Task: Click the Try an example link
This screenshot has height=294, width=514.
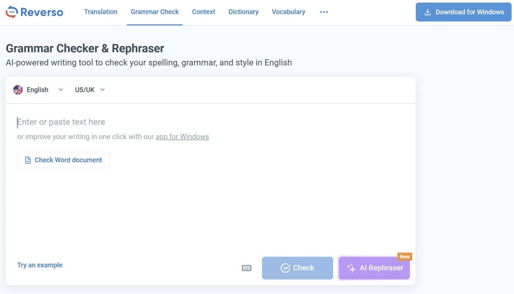Action: click(x=40, y=265)
